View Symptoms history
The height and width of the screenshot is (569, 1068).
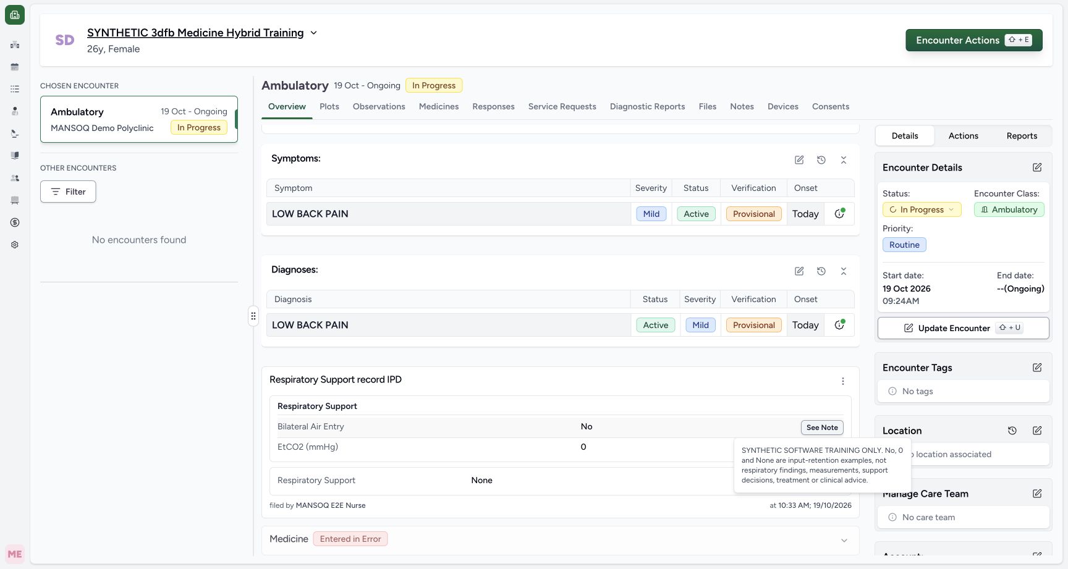click(x=821, y=160)
